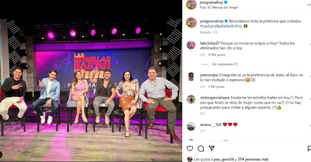Show 374 personas más likes list
This screenshot has width=311, height=162.
coord(253,159)
